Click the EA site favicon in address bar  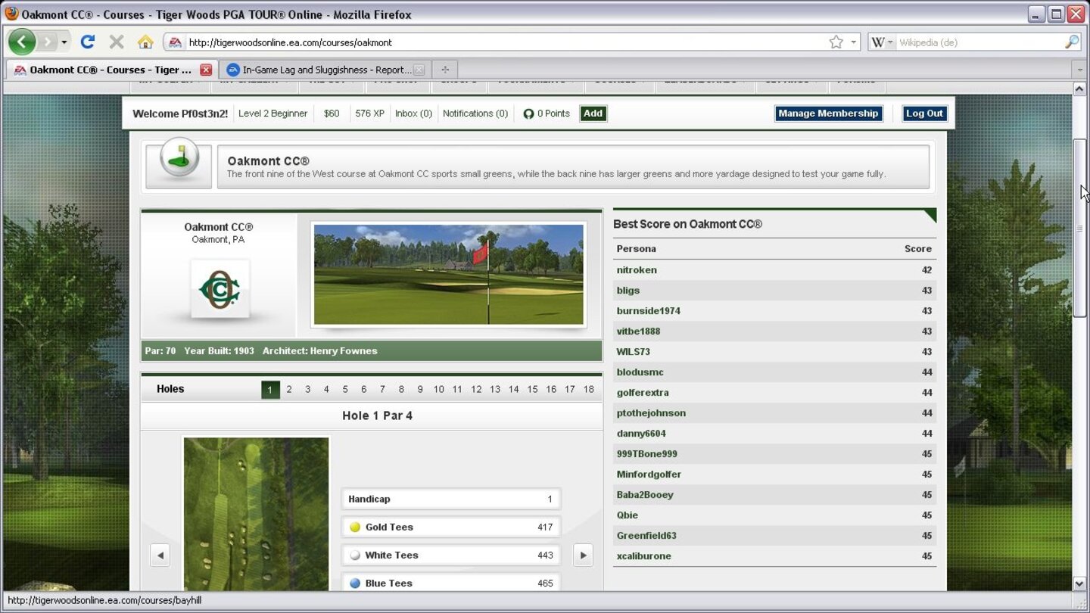pos(176,42)
